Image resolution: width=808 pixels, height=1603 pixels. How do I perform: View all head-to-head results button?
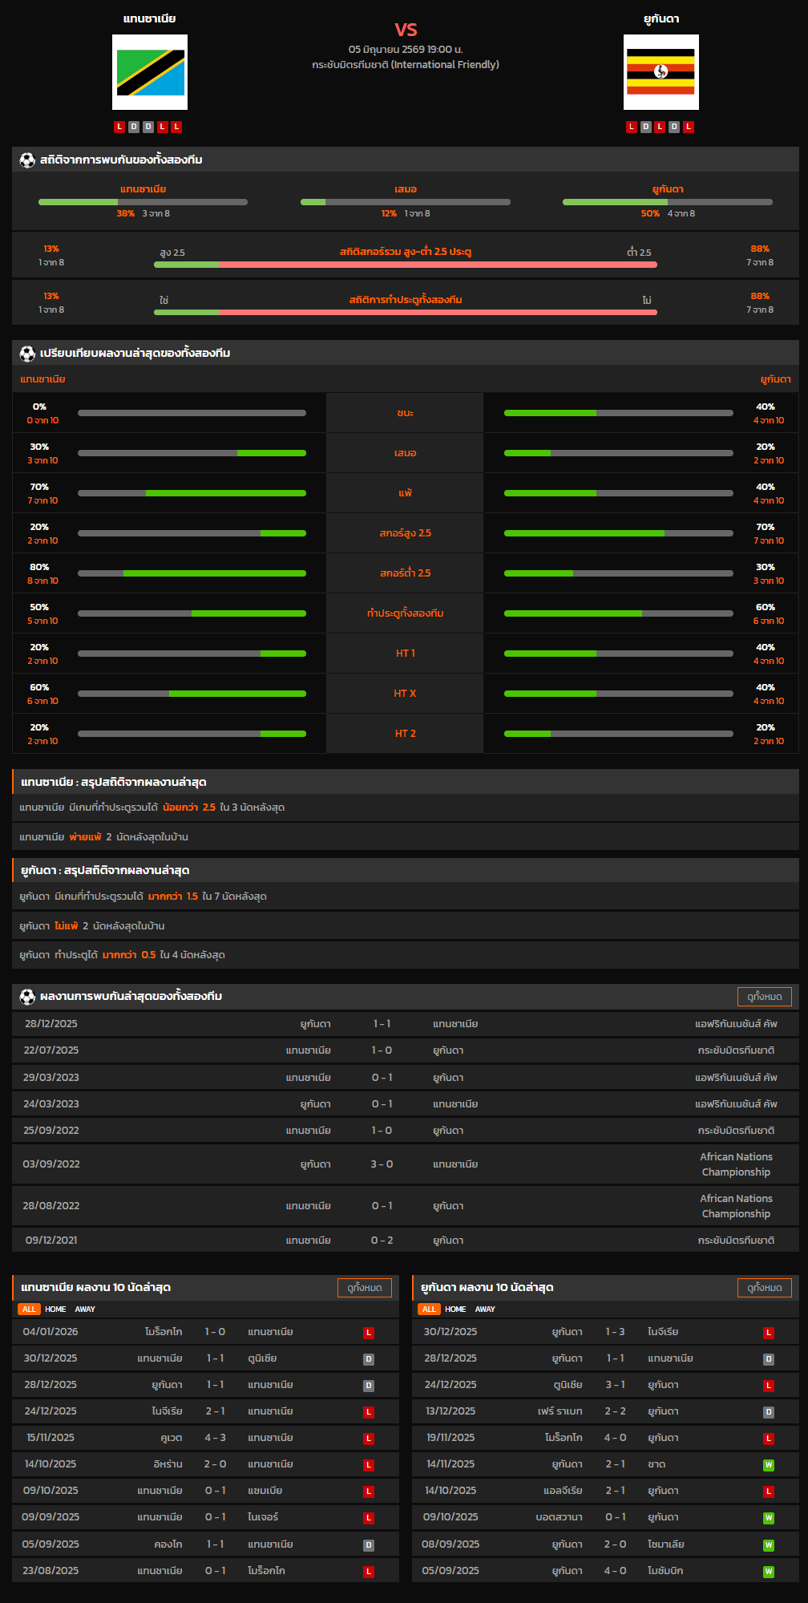pos(765,996)
